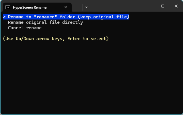This screenshot has height=115, width=183.
Task: Pick the Cancel rename option
Action: (25, 28)
